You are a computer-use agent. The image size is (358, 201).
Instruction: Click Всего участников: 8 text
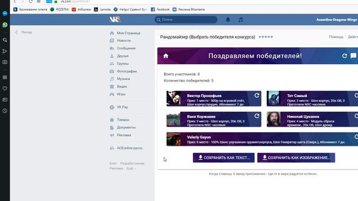(182, 74)
